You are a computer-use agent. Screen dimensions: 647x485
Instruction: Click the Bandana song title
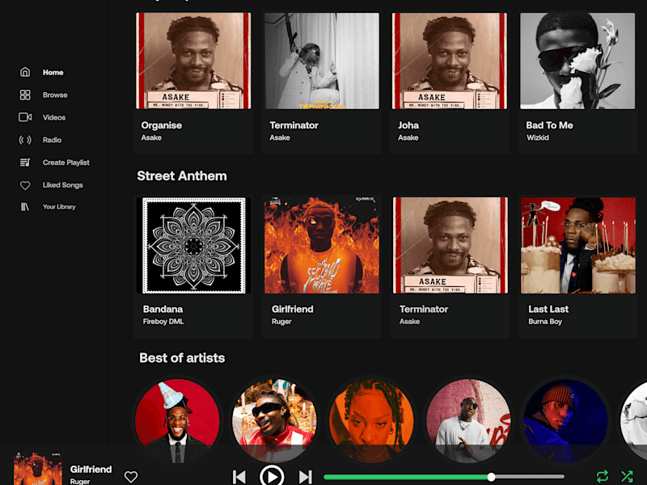click(x=163, y=309)
